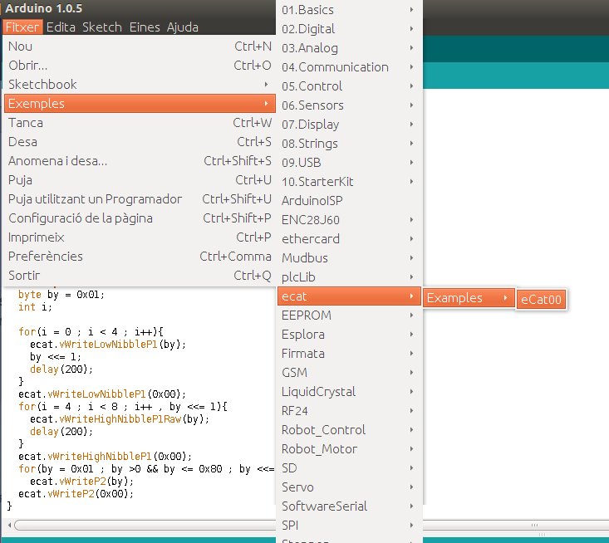Expand 06.Sensors examples

coord(349,105)
